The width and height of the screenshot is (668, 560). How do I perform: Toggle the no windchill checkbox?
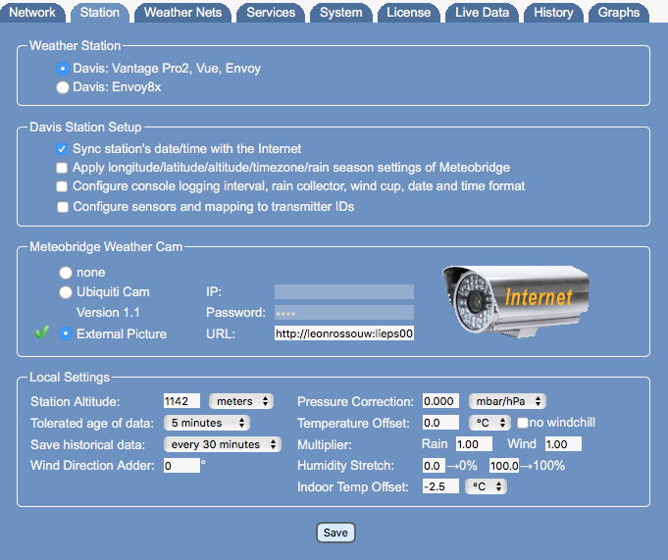pos(523,423)
